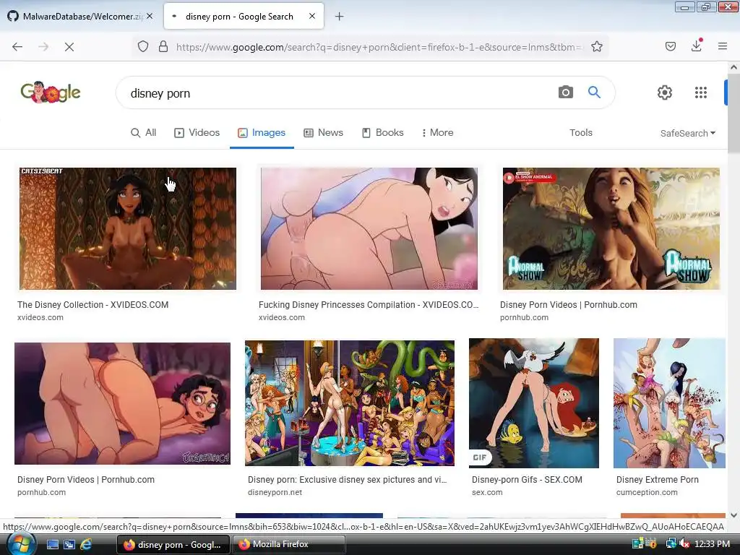Click the muted volume tray icon

(x=684, y=544)
